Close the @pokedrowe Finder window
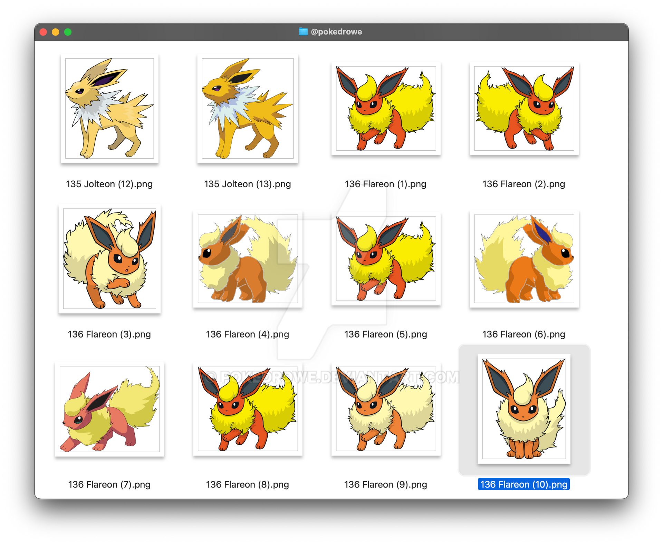The height and width of the screenshot is (544, 663). (43, 32)
